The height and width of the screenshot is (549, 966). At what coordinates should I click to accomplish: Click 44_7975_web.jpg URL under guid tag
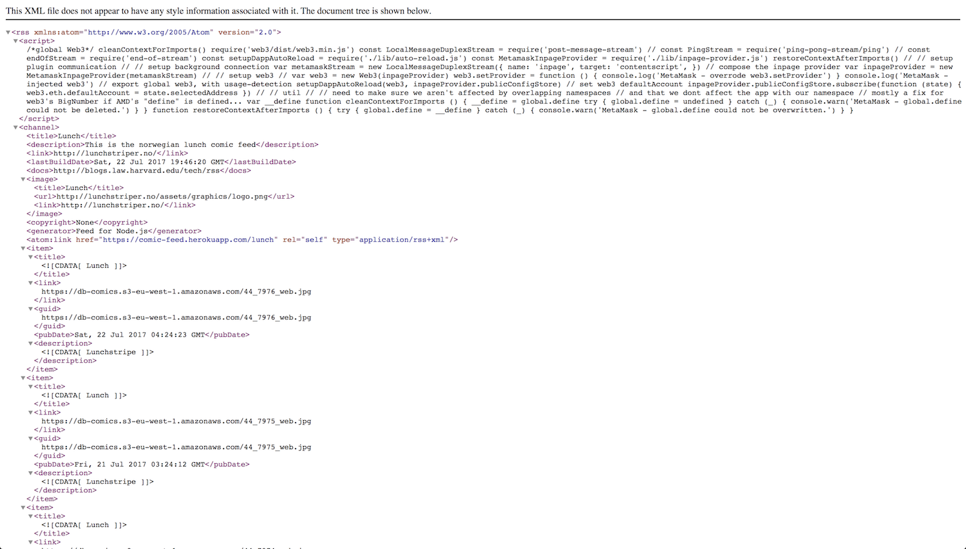[176, 447]
